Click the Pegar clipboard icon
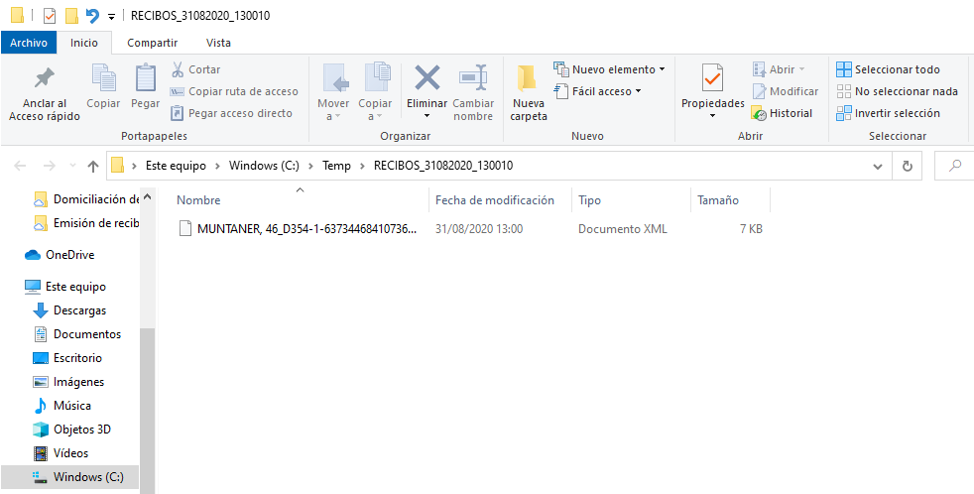Image resolution: width=974 pixels, height=494 pixels. point(146,78)
